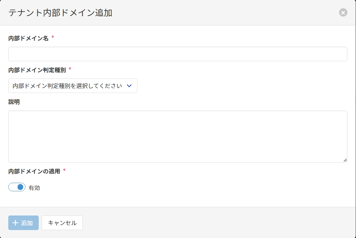This screenshot has height=238, width=356.
Task: Close the テナント内部ドメイン追加 dialog with X icon
Action: click(343, 13)
